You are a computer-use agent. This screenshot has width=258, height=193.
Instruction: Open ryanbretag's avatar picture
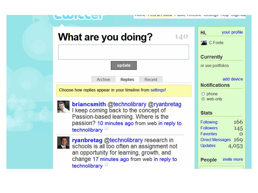(x=63, y=143)
